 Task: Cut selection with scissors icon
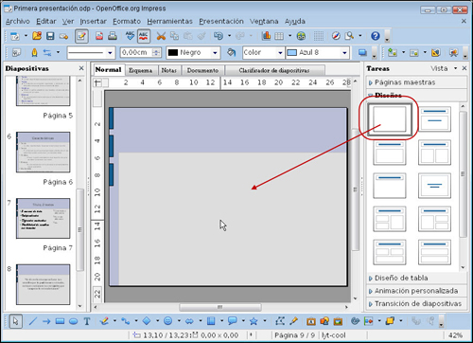(161, 36)
